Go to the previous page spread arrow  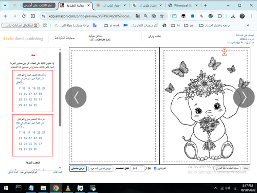point(76,97)
